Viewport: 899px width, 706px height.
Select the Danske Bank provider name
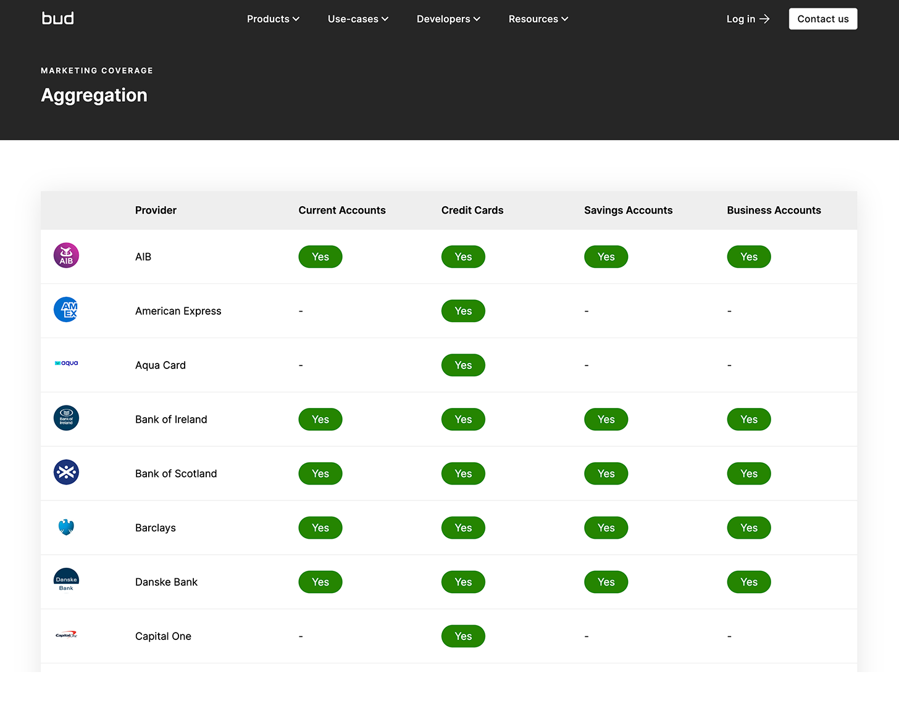click(167, 583)
